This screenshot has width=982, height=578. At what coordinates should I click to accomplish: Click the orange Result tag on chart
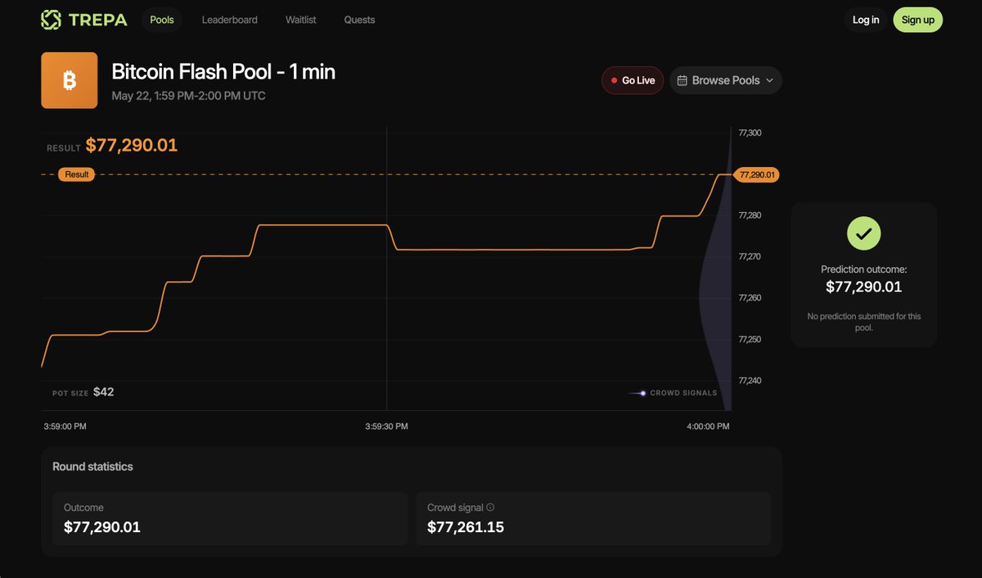click(x=76, y=174)
